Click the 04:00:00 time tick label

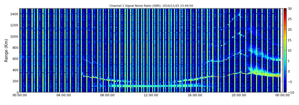63,95
